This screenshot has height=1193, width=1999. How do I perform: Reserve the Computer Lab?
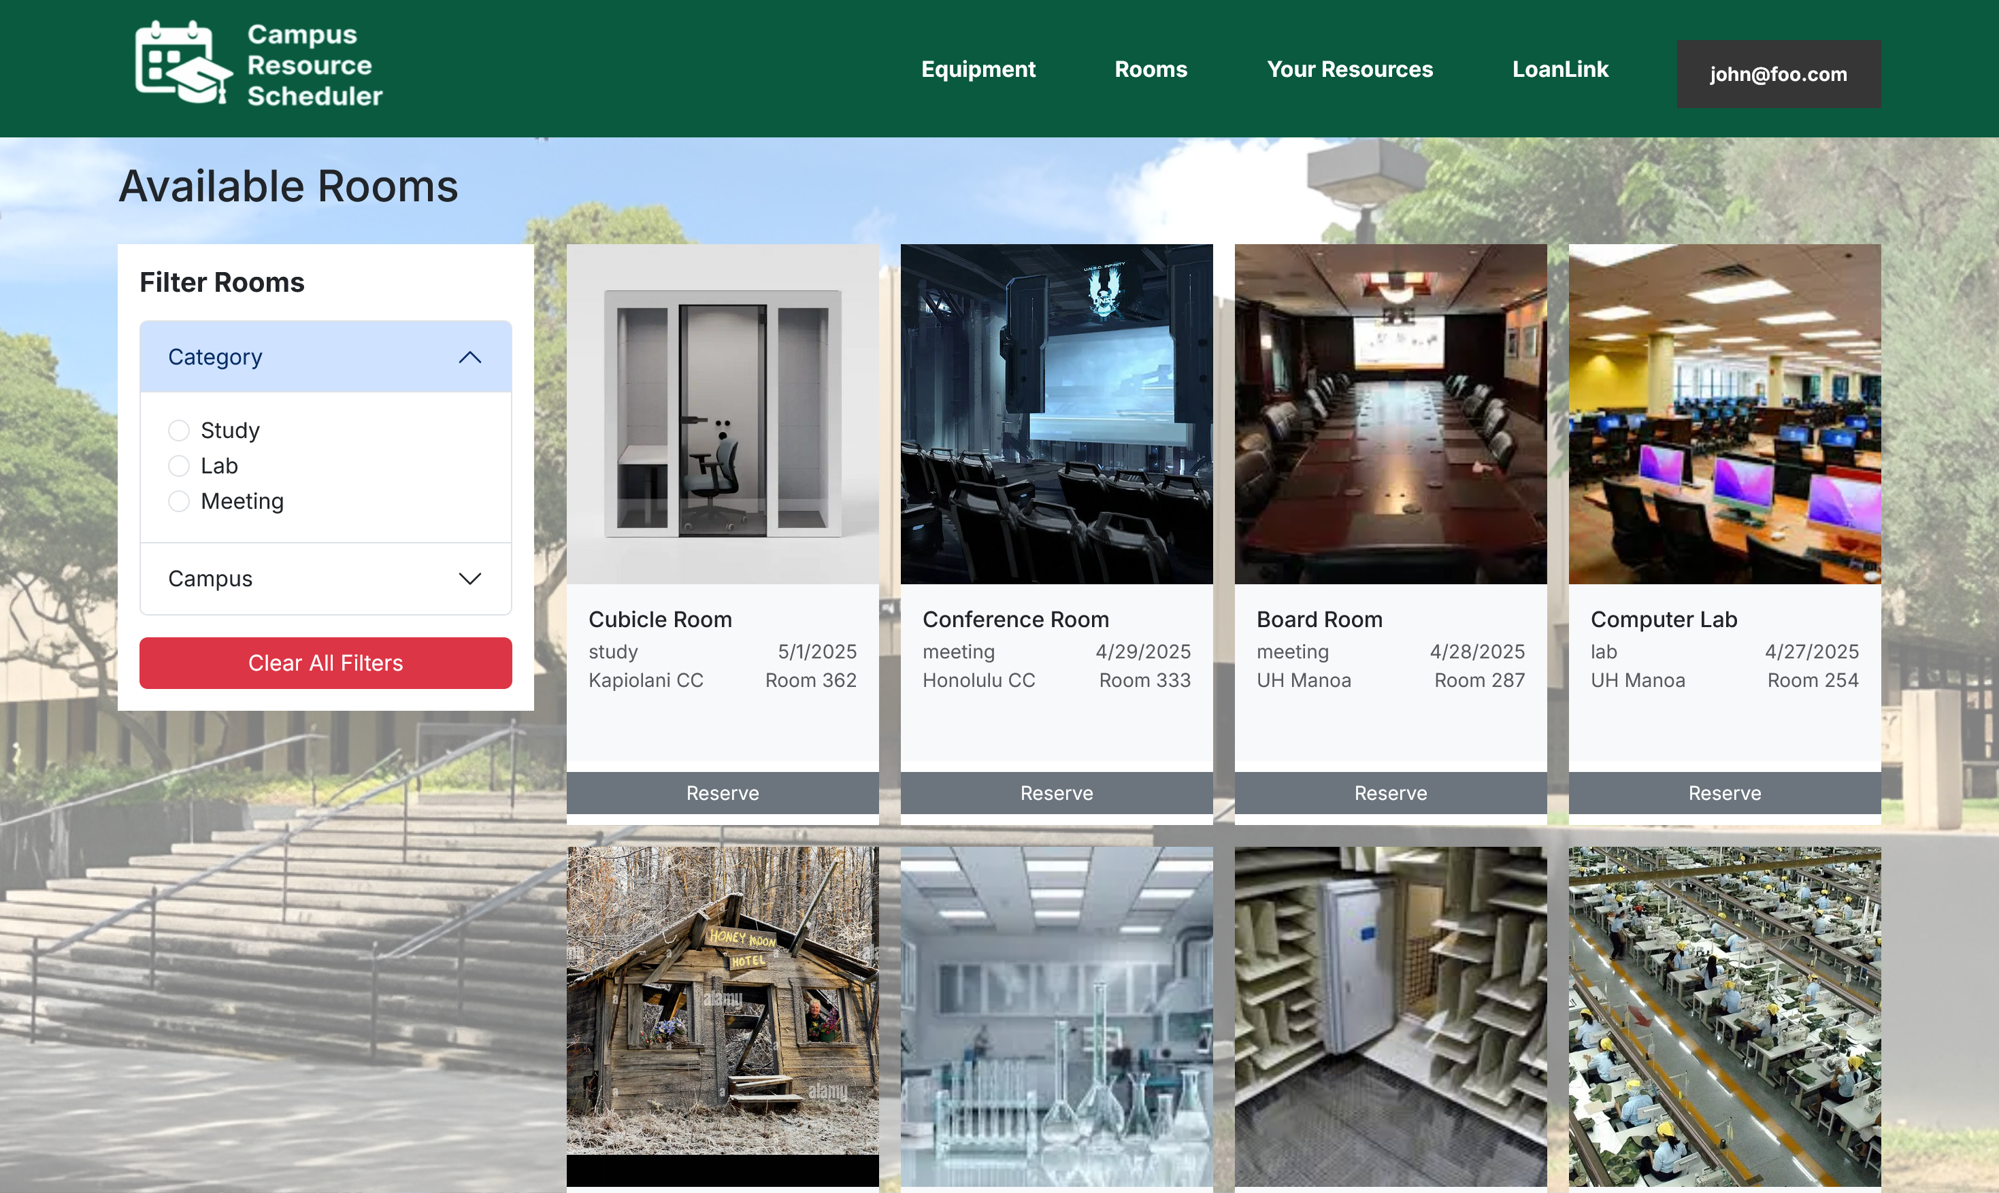(x=1724, y=792)
